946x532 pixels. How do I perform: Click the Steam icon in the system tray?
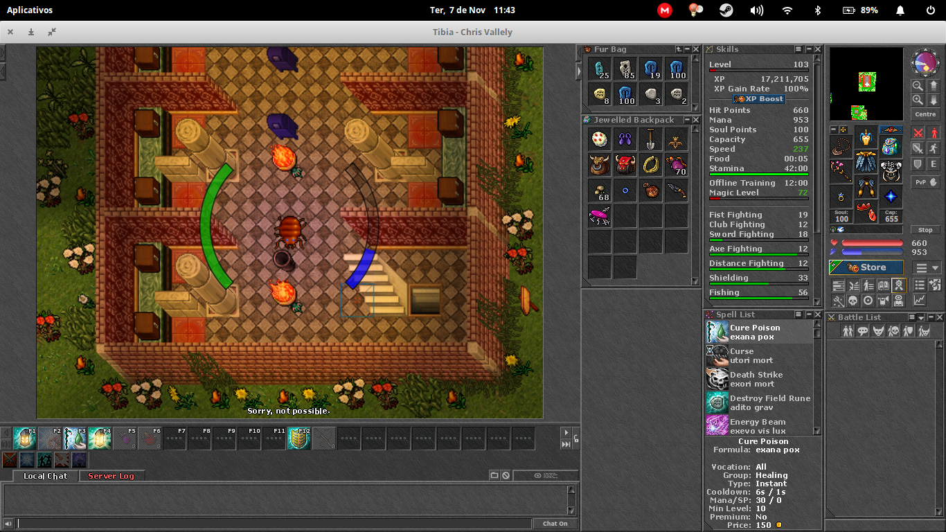point(725,10)
